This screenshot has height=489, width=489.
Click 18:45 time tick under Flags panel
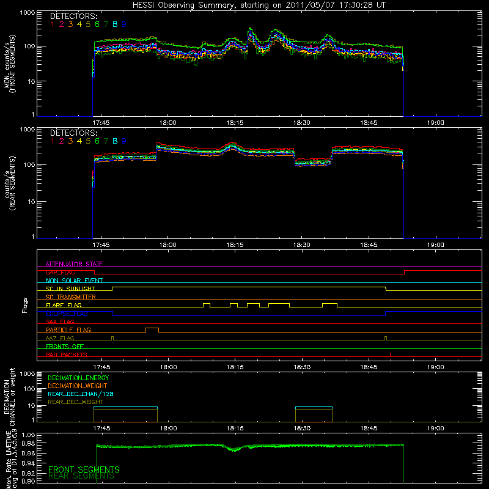(x=369, y=367)
